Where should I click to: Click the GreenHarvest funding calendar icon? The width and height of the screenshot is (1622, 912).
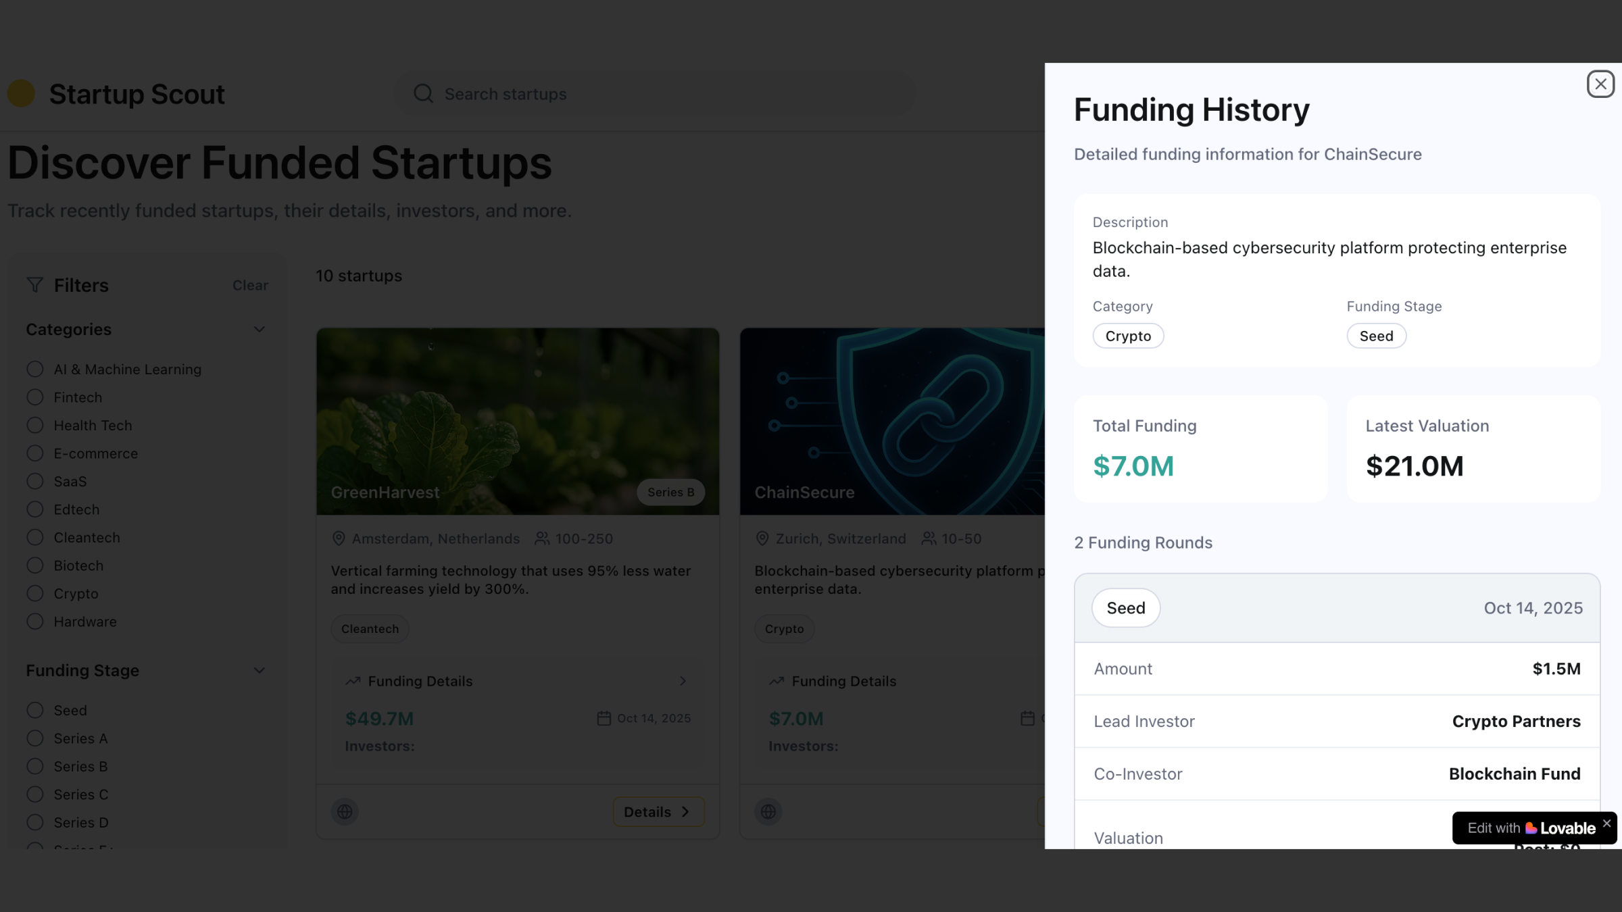pyautogui.click(x=604, y=718)
